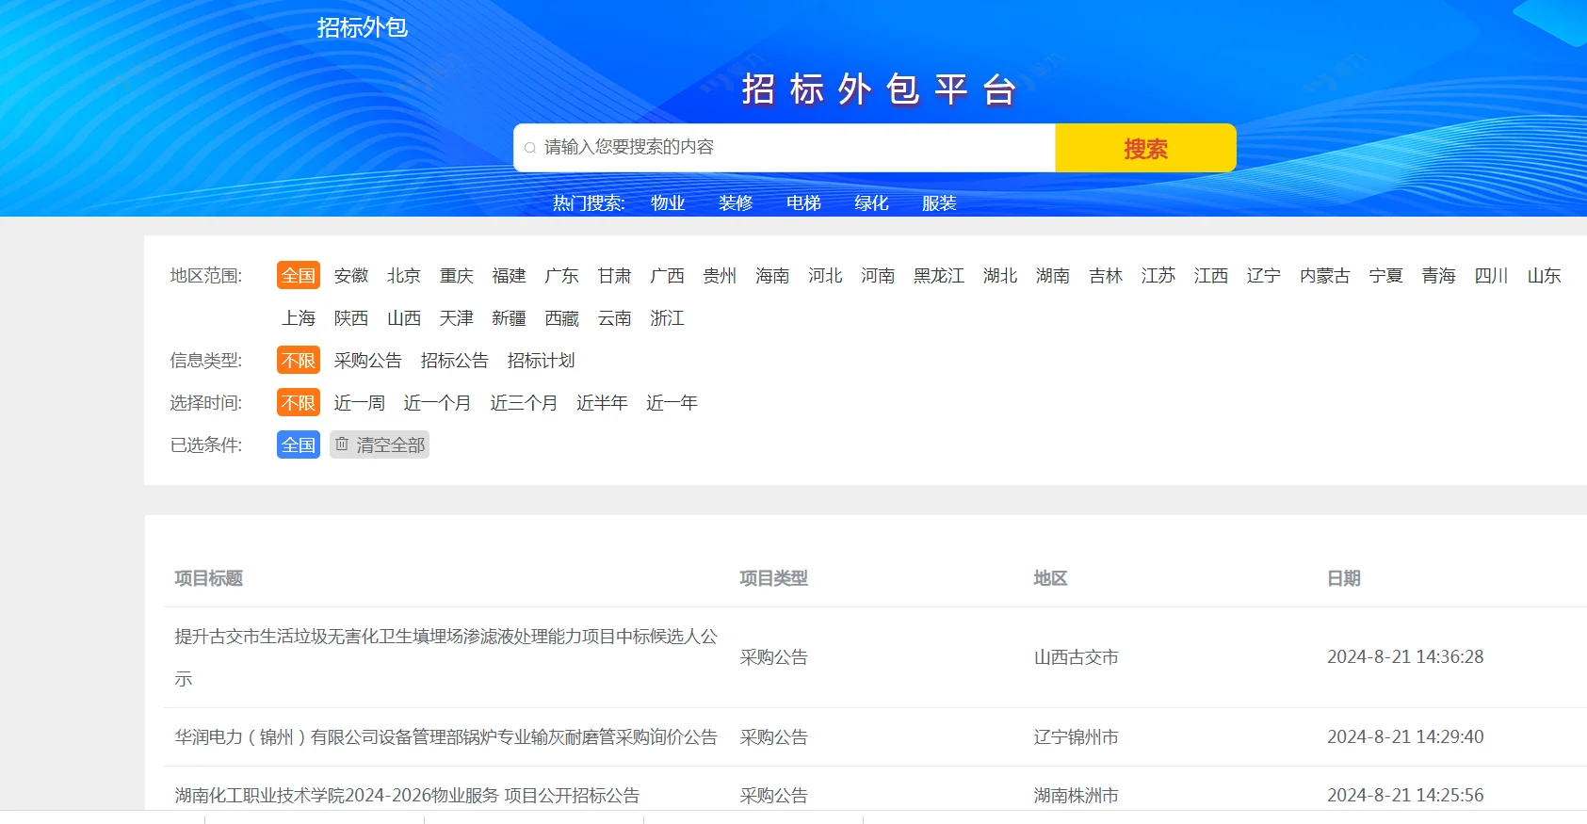Filter by region 湖南
The width and height of the screenshot is (1587, 824).
pyautogui.click(x=1053, y=275)
